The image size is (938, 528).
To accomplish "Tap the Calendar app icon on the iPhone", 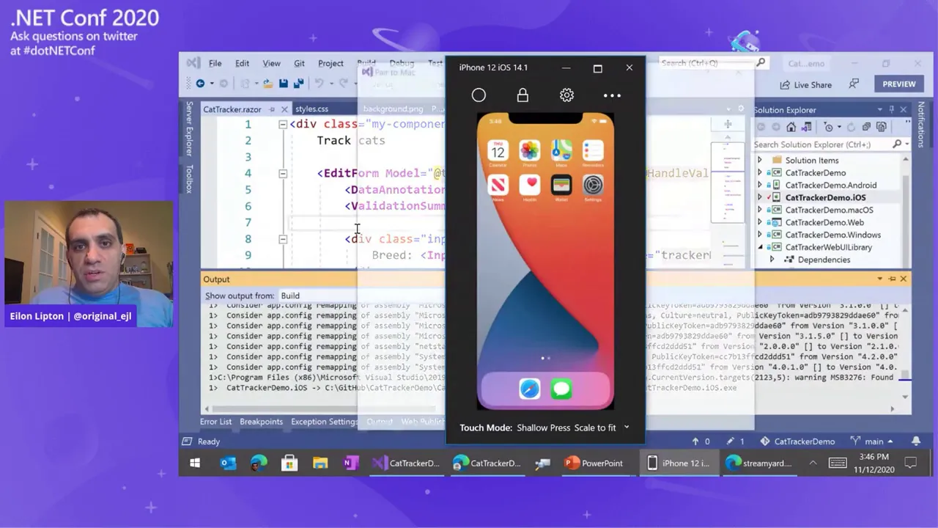I will tap(498, 152).
